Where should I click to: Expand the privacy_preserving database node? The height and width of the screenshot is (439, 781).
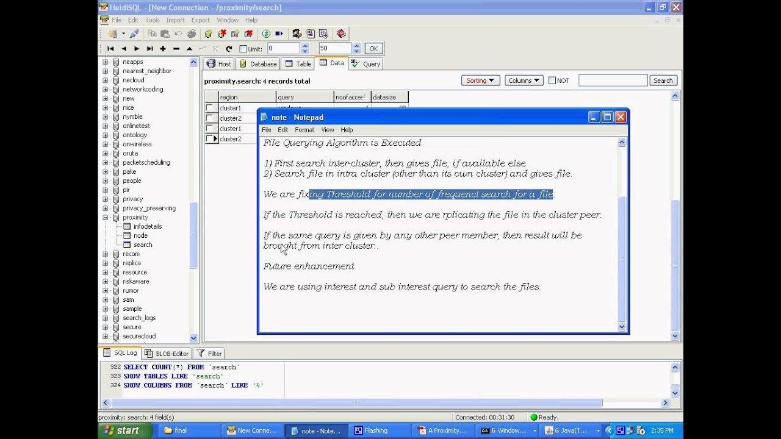(x=105, y=208)
